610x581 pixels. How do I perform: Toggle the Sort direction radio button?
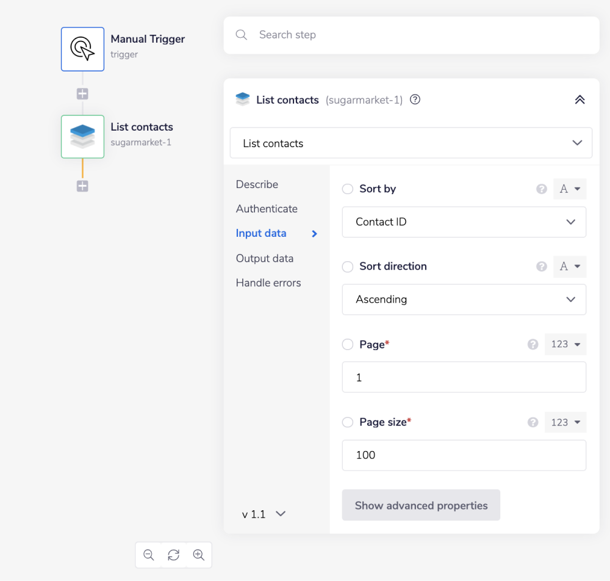pos(348,267)
